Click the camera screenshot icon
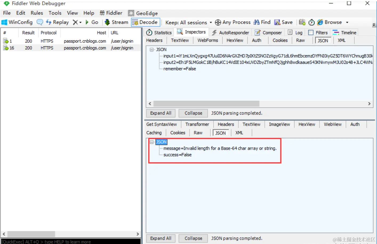Viewport: 377px width, 244px height. click(302, 22)
